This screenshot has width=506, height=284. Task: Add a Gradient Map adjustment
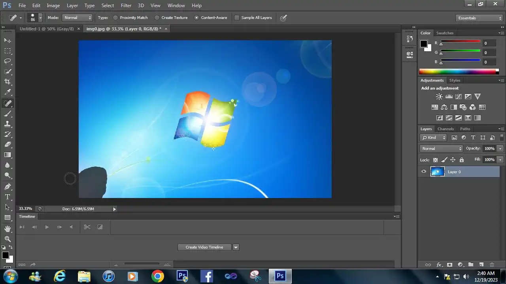click(x=478, y=118)
